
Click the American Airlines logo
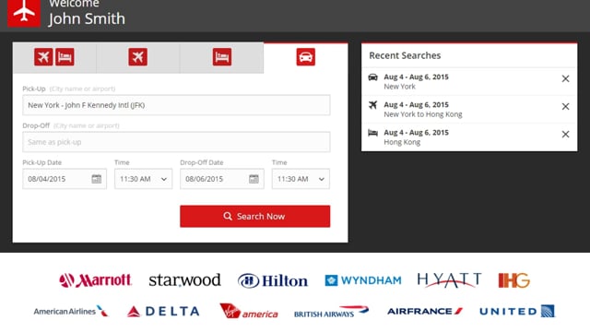71,312
